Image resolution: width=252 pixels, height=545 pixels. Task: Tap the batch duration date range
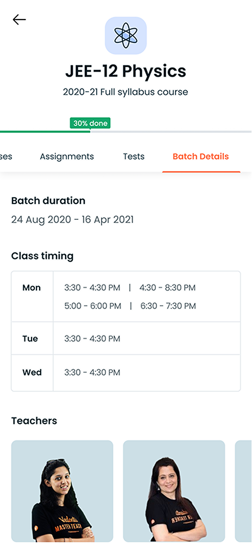pyautogui.click(x=72, y=220)
